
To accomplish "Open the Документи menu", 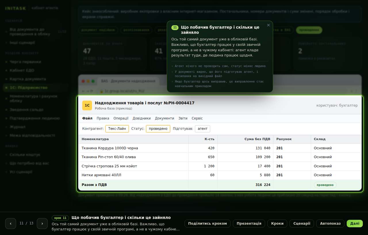I will (x=164, y=118).
